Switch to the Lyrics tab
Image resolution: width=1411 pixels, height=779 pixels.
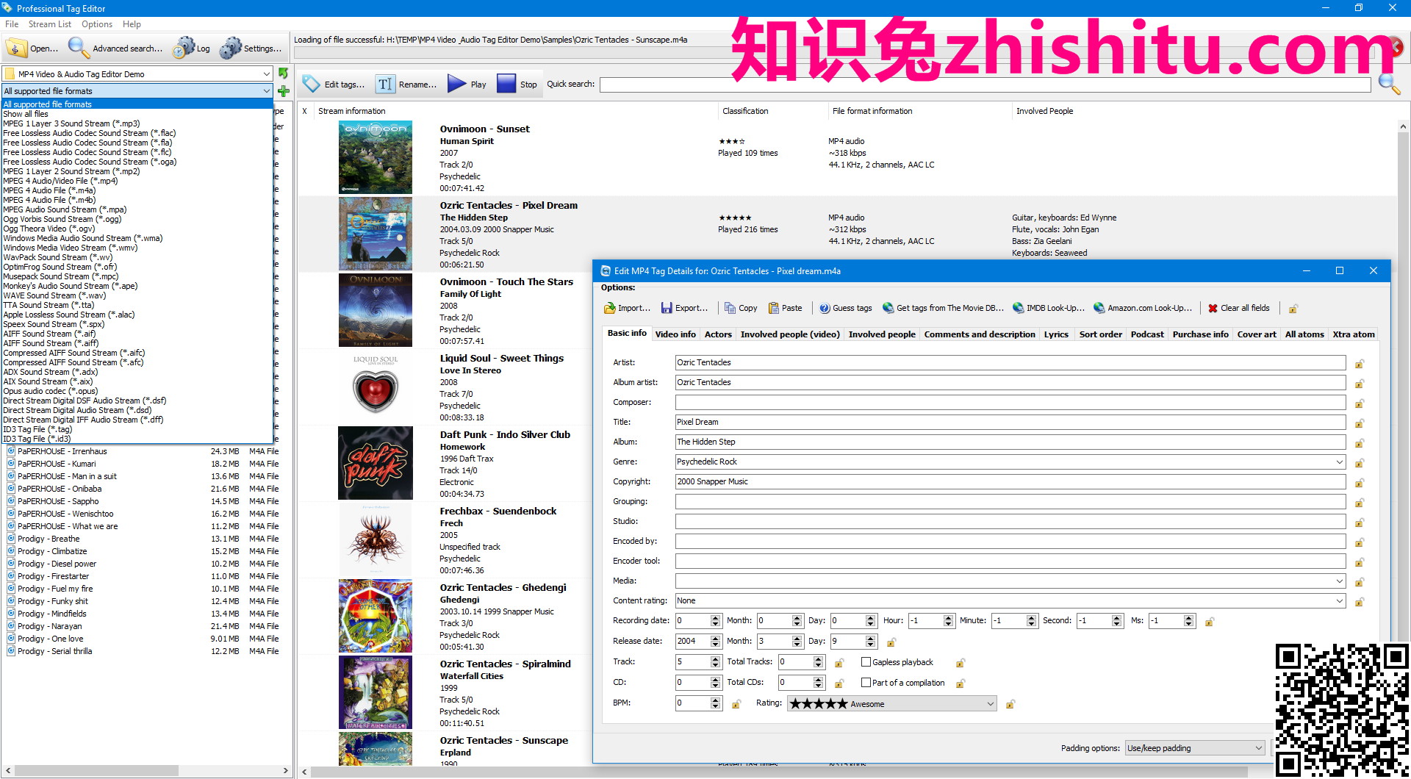click(x=1056, y=334)
